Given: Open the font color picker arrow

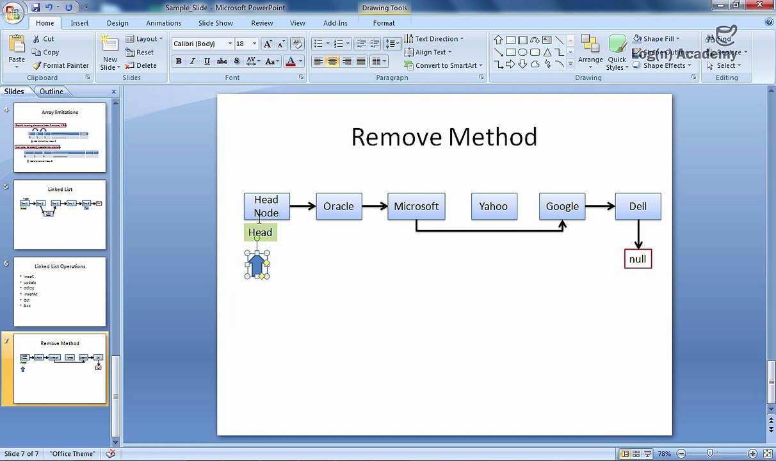Looking at the screenshot, I should click(x=300, y=61).
